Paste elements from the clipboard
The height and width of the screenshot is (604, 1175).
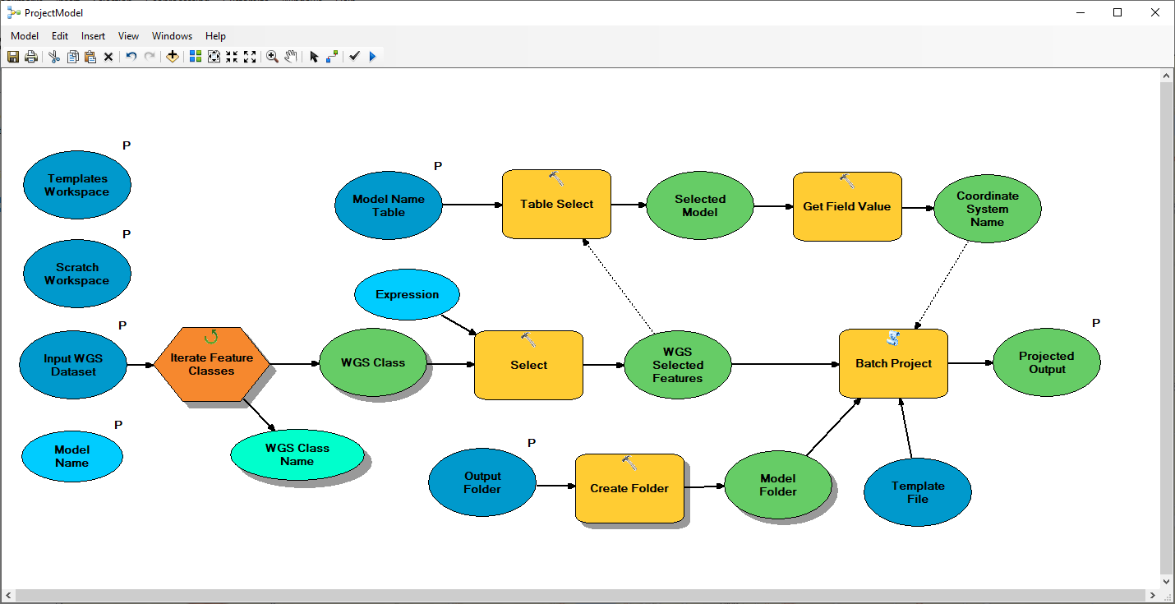90,57
